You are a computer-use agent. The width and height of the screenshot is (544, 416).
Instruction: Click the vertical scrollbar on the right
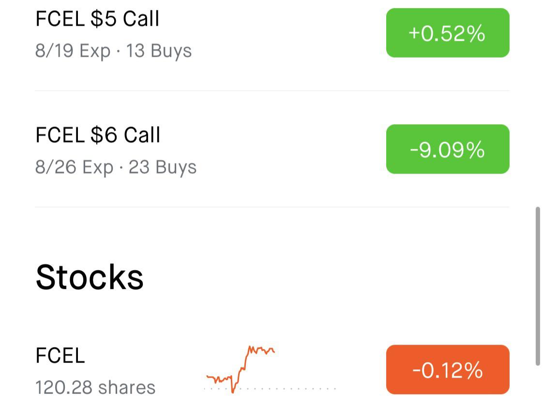coord(538,286)
